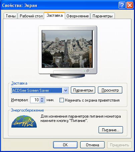Click the Help question mark icon
This screenshot has height=152, width=135.
coord(122,5)
